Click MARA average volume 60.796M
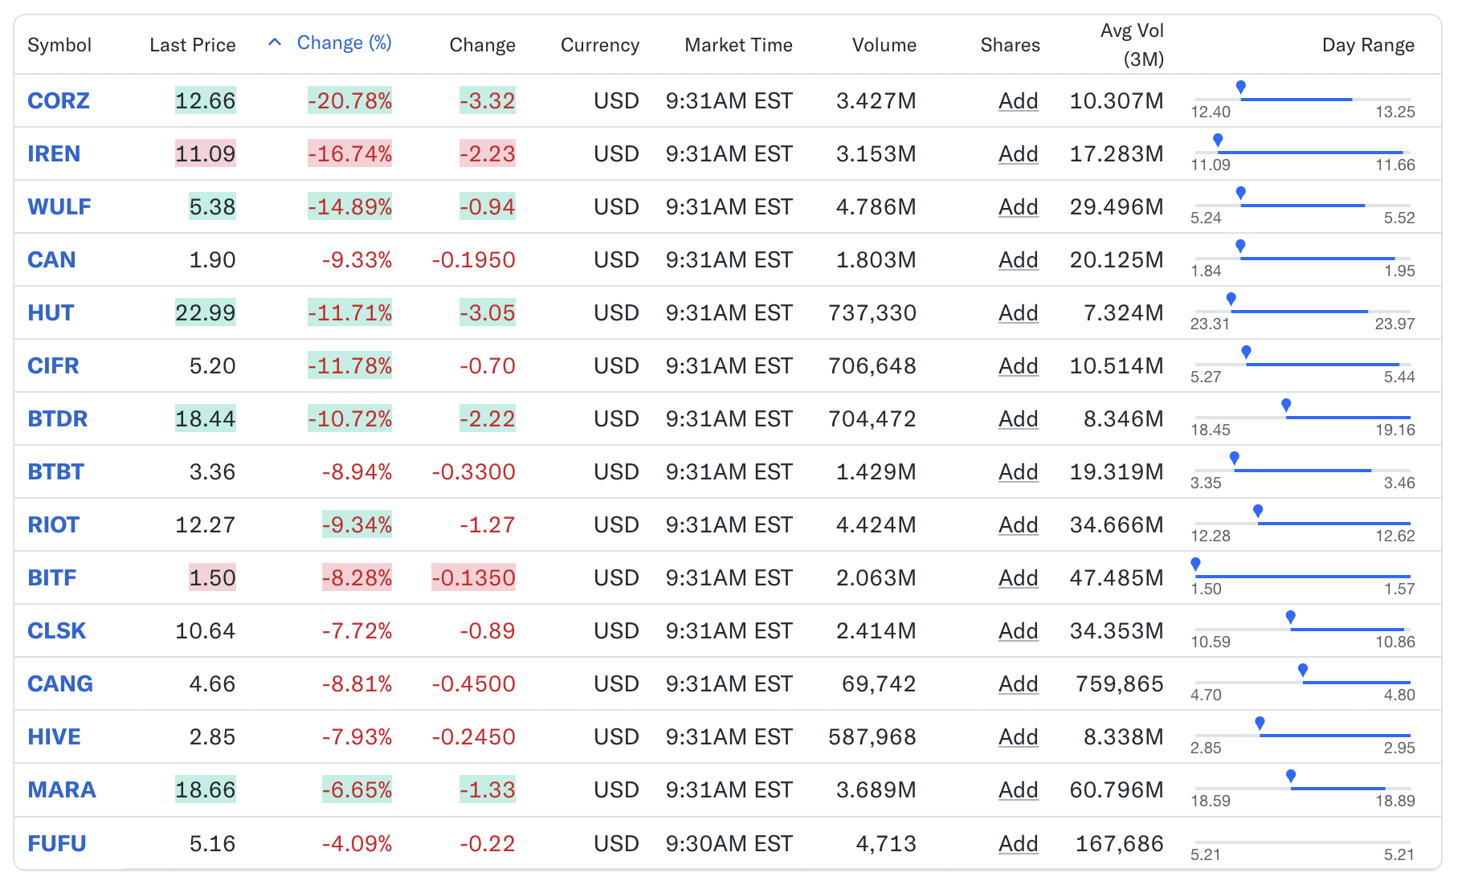 coord(1117,789)
